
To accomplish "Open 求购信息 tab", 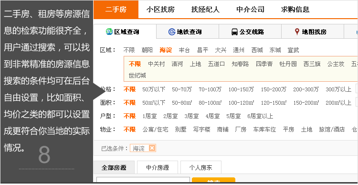I will pyautogui.click(x=295, y=10).
